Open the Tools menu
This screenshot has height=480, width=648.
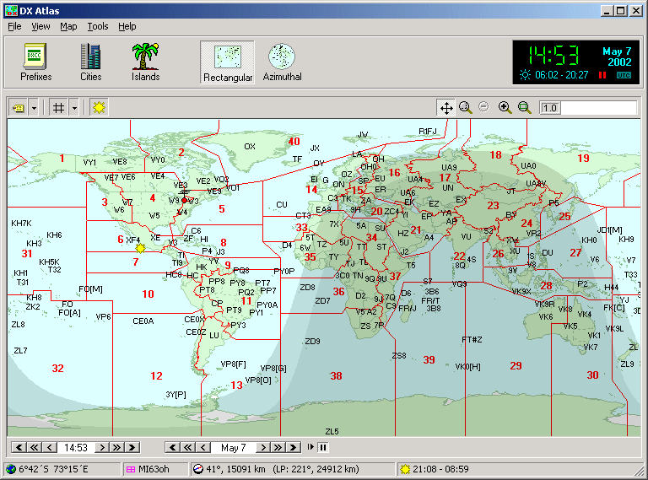(98, 26)
